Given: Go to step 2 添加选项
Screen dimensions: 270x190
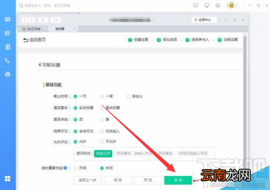Looking at the screenshot, I should coord(167,39).
